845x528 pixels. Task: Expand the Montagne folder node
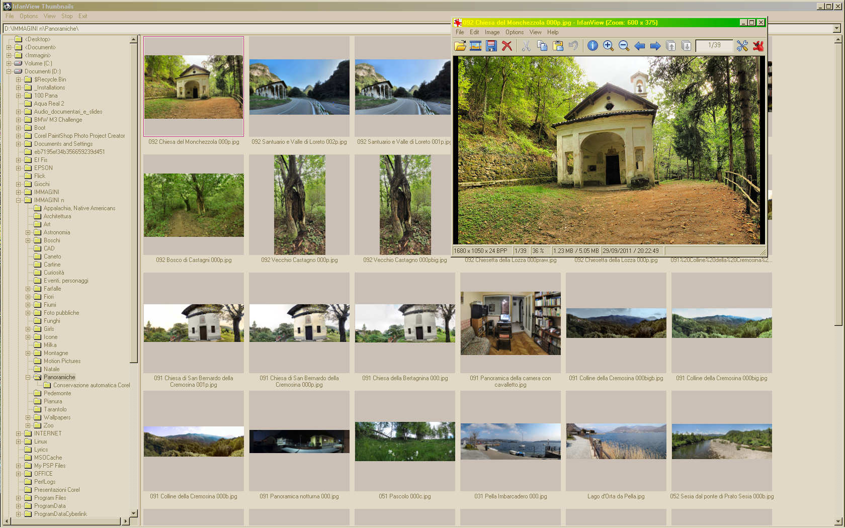pyautogui.click(x=28, y=353)
